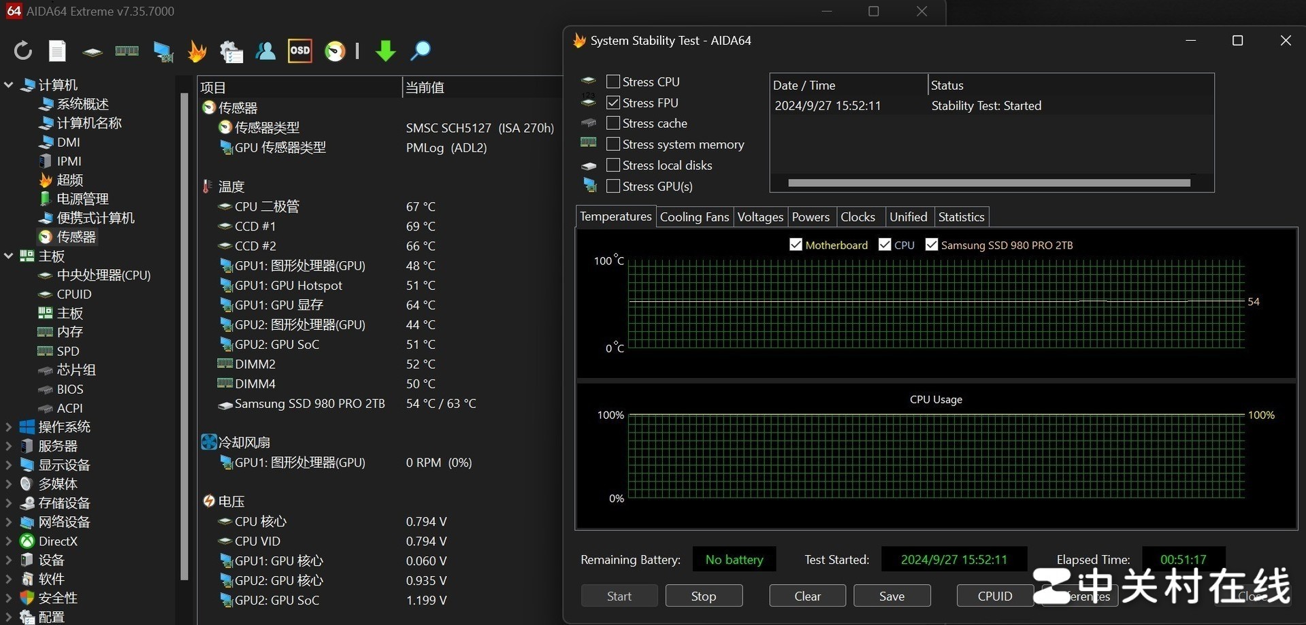
Task: Enable the Stress GPU(s) checkbox
Action: point(613,186)
